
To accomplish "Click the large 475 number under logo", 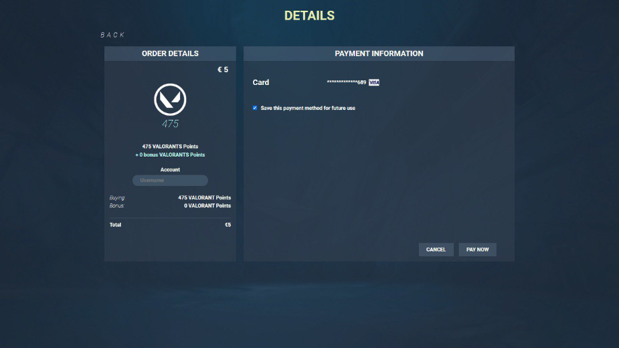I will (x=170, y=124).
